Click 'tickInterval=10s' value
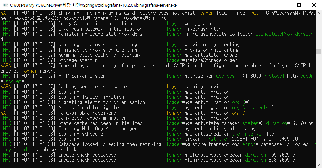The width and height of the screenshot is (322, 168). coord(253,134)
